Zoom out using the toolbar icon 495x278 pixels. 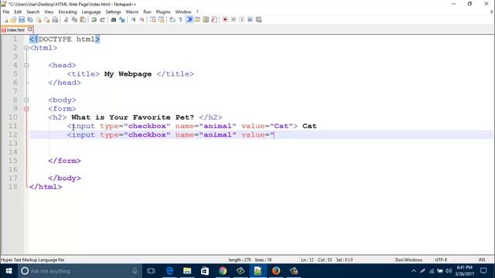[142, 20]
